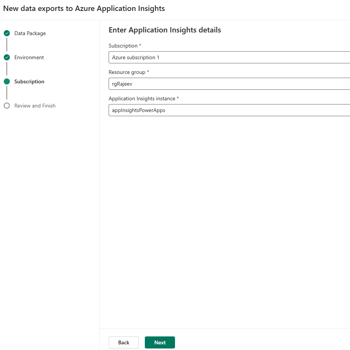
Task: Click the "New data exports" page title
Action: point(84,8)
